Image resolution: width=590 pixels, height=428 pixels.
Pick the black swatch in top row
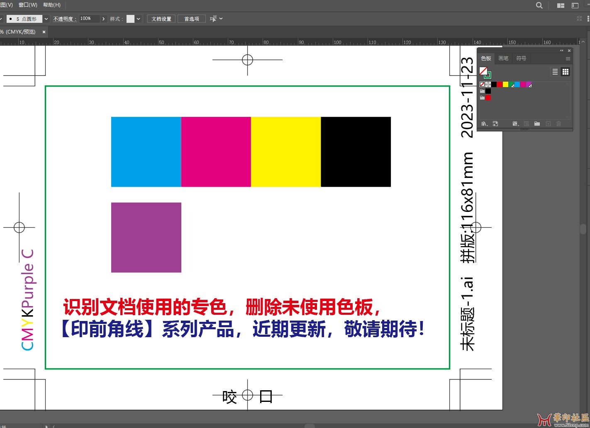494,85
